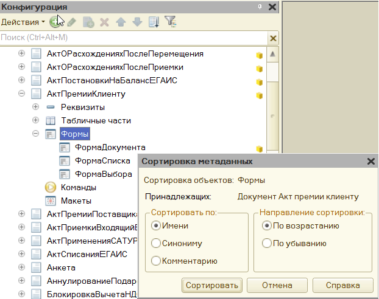Select the Макеты tree item

coord(76,201)
